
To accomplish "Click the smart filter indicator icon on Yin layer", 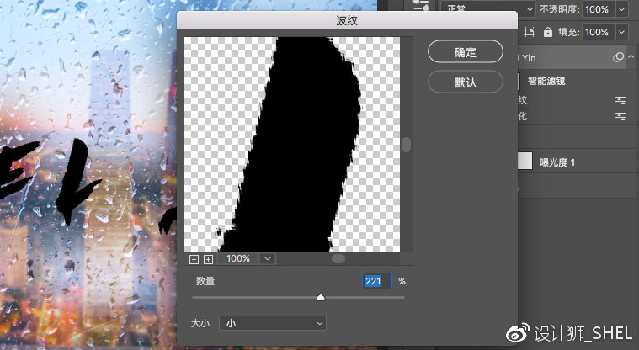I will click(x=619, y=57).
